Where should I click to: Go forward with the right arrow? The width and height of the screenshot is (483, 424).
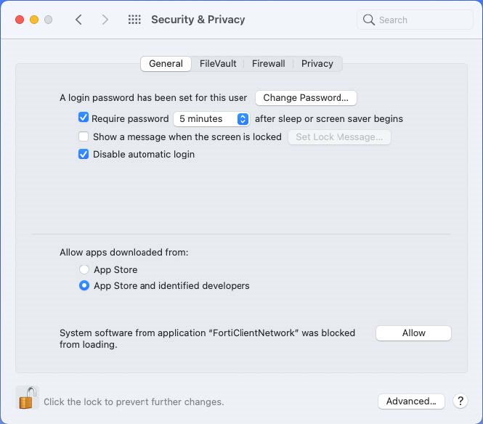105,20
